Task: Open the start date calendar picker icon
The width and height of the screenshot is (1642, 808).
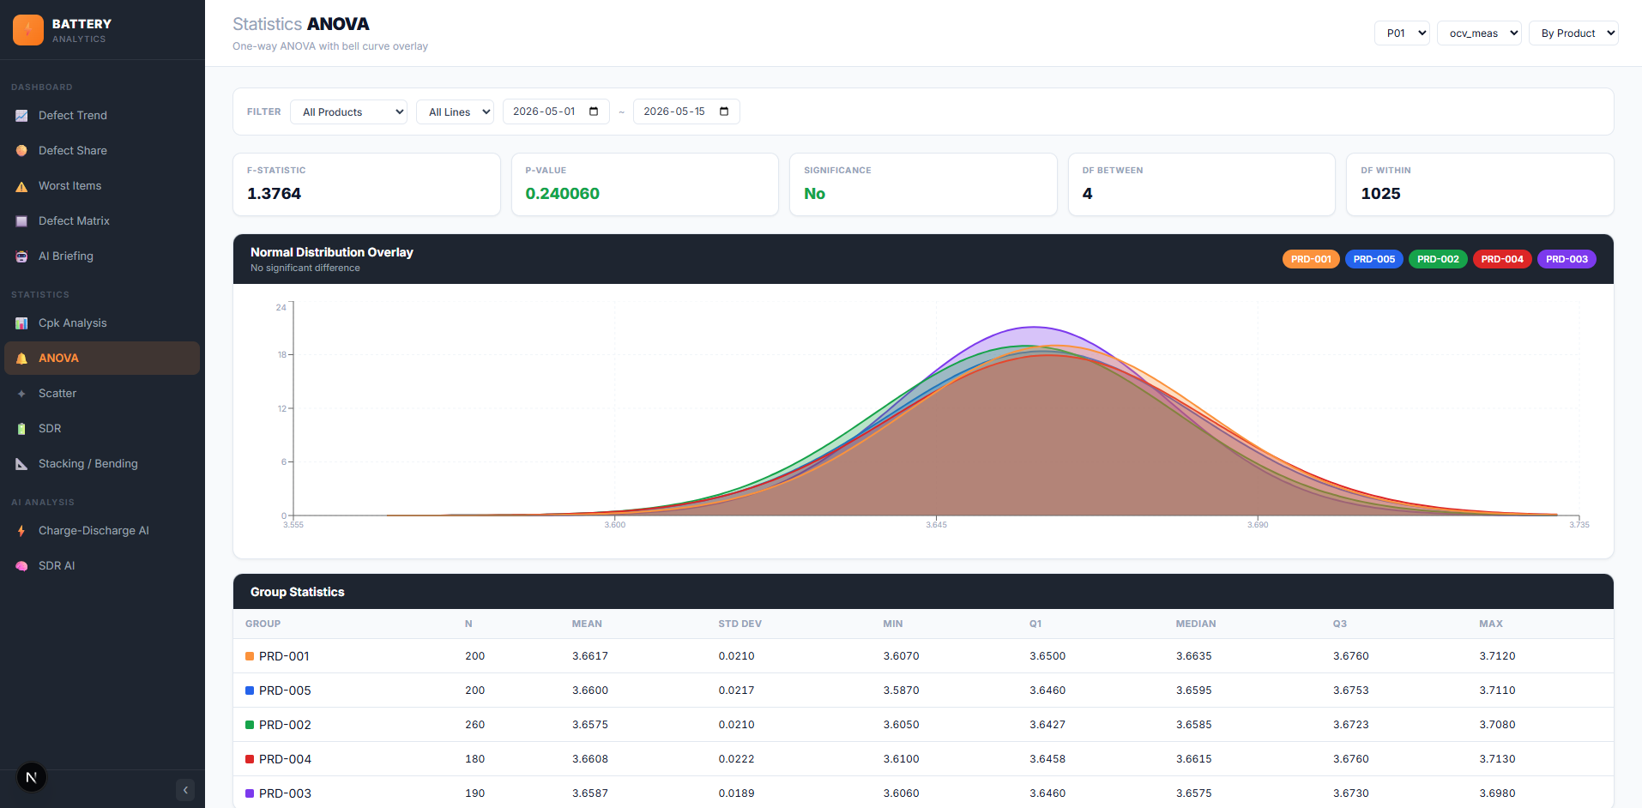Action: coord(594,112)
